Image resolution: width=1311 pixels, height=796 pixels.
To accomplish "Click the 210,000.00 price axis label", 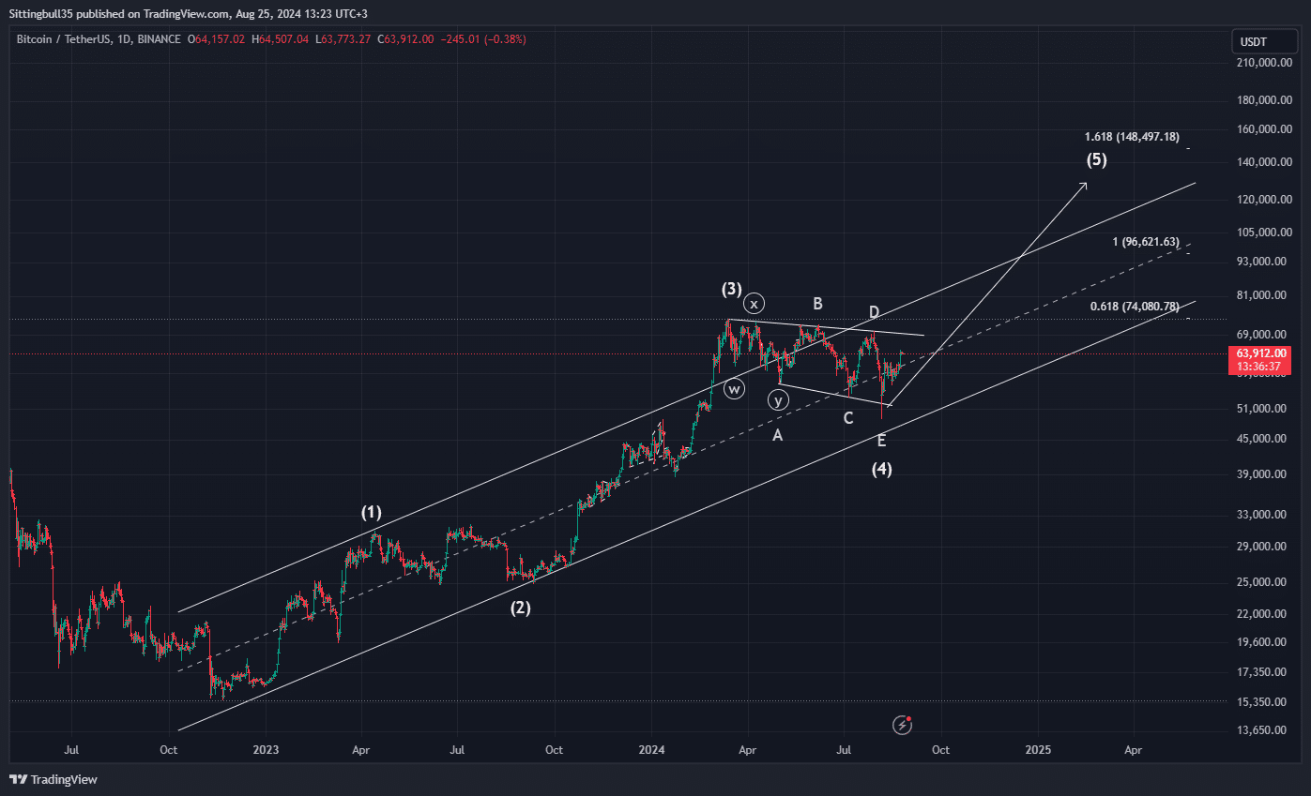I will (x=1266, y=63).
